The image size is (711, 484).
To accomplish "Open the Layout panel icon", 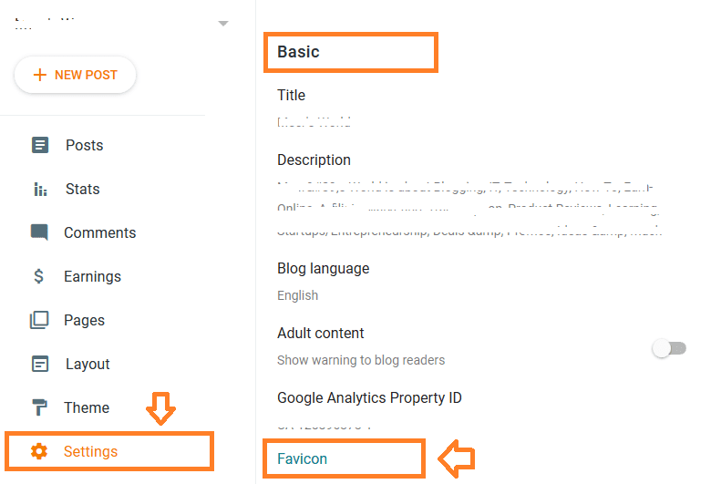I will (x=40, y=364).
